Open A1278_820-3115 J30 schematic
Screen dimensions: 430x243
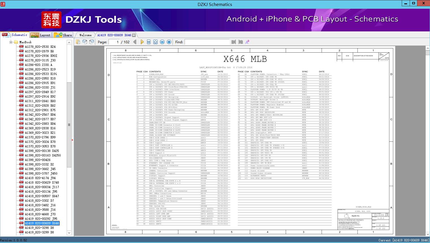(x=40, y=60)
